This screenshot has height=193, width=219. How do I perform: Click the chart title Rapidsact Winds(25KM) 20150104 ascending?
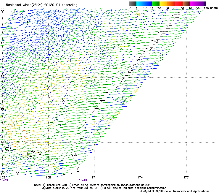[x=41, y=5]
